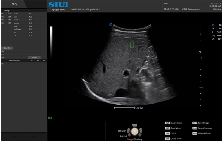Click the Undo button
The width and height of the screenshot is (222, 142).
tap(34, 58)
